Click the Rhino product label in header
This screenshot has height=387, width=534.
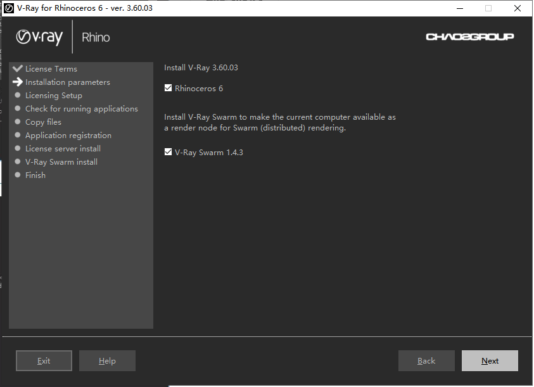coord(96,37)
